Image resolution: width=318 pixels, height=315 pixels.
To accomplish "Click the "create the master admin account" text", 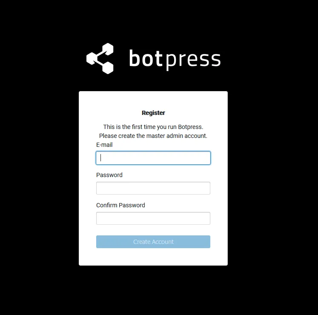I will (163, 136).
